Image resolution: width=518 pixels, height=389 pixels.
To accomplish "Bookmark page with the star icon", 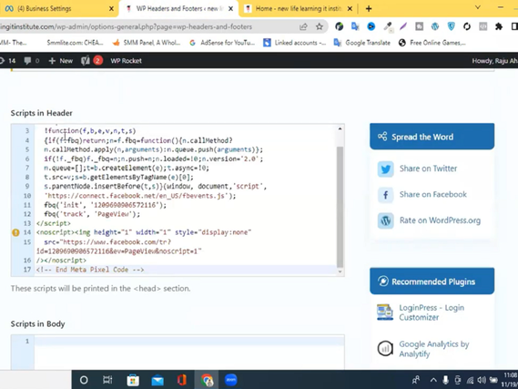I will point(320,26).
